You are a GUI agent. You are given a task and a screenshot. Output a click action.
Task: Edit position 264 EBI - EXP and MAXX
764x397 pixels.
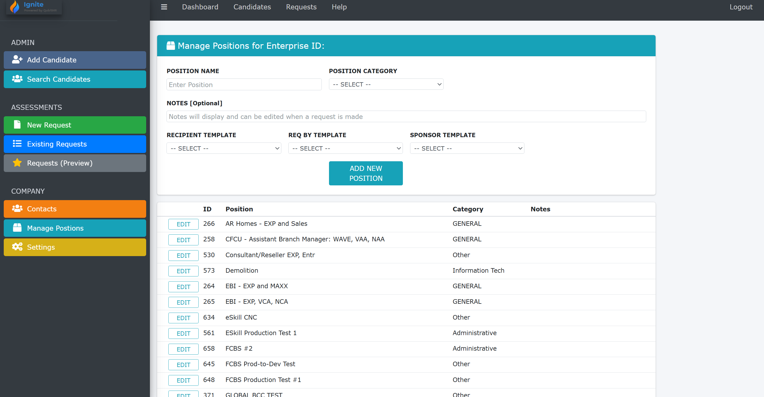coord(183,287)
